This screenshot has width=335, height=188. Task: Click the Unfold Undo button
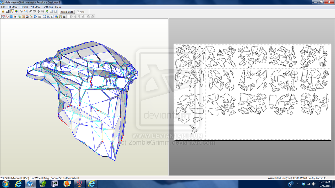(x=67, y=12)
